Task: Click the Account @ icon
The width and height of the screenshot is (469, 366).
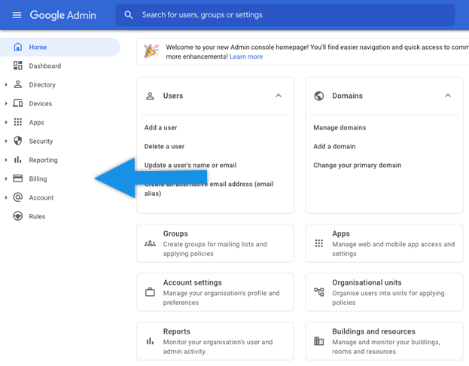Action: [x=17, y=197]
